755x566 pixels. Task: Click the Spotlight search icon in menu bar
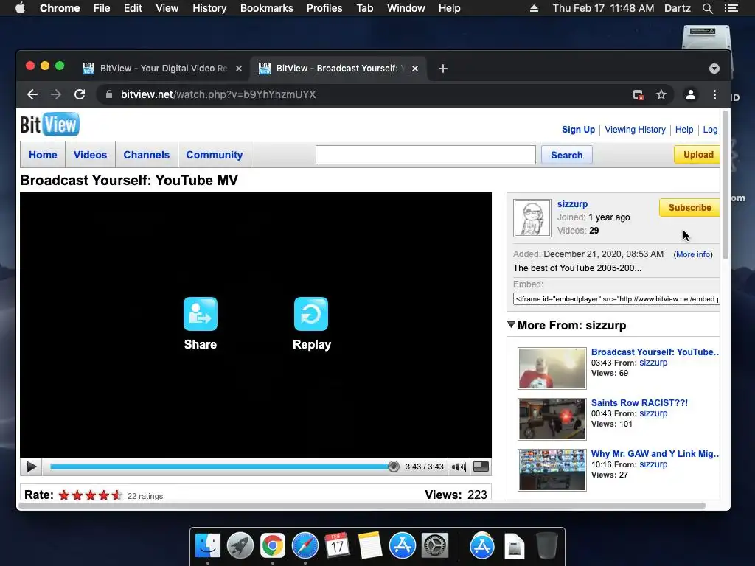[707, 8]
